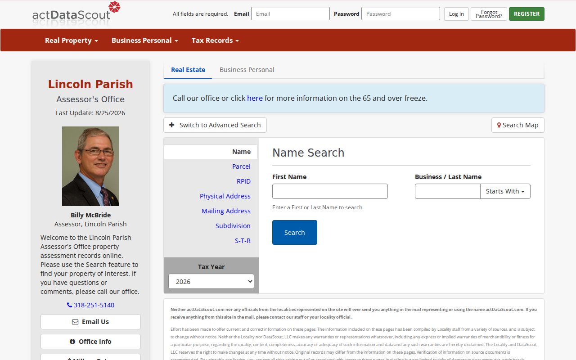This screenshot has height=360, width=576.
Task: Open the Search Map button
Action: pos(518,125)
